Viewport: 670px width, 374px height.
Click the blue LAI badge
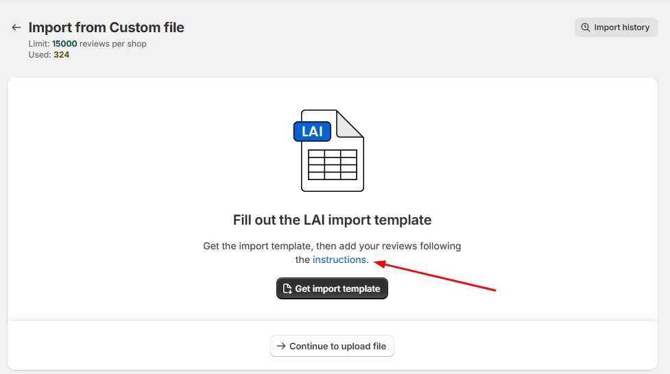312,131
